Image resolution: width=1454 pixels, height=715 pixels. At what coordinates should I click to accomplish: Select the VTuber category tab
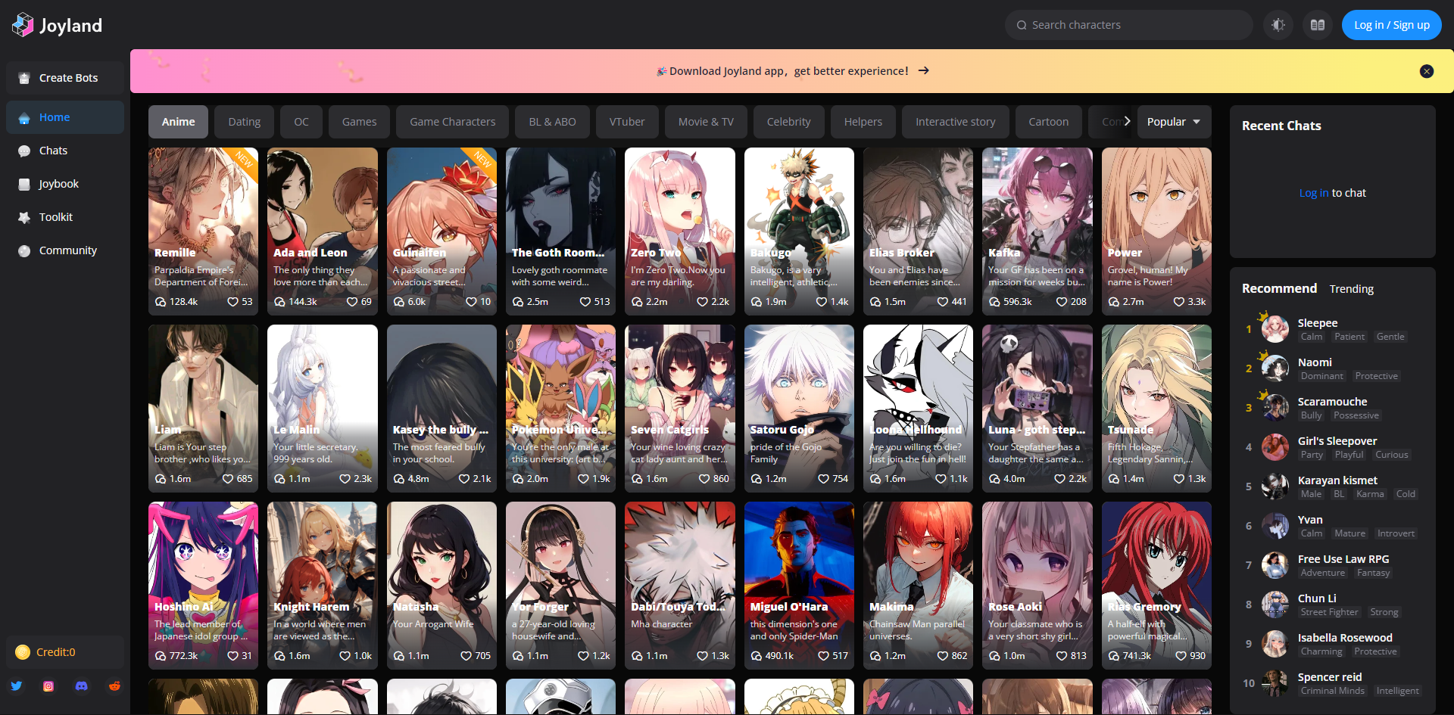[x=627, y=122]
